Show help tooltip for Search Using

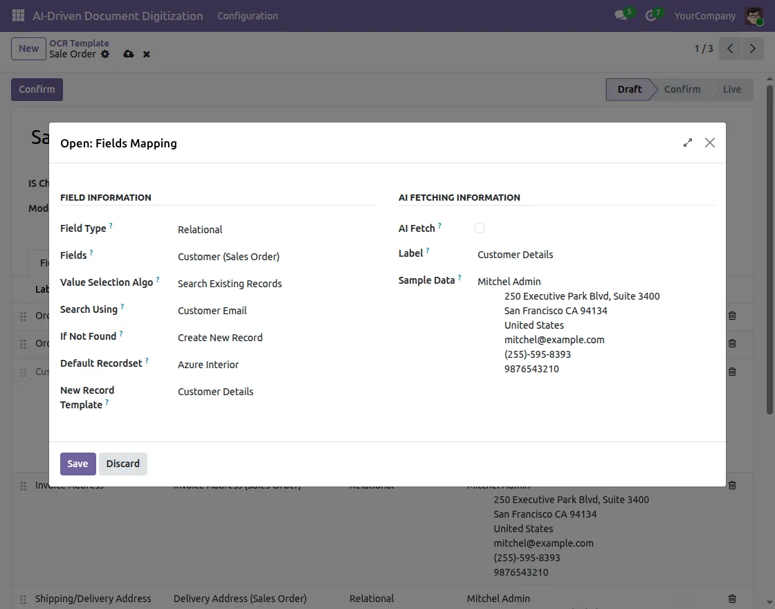coord(122,307)
